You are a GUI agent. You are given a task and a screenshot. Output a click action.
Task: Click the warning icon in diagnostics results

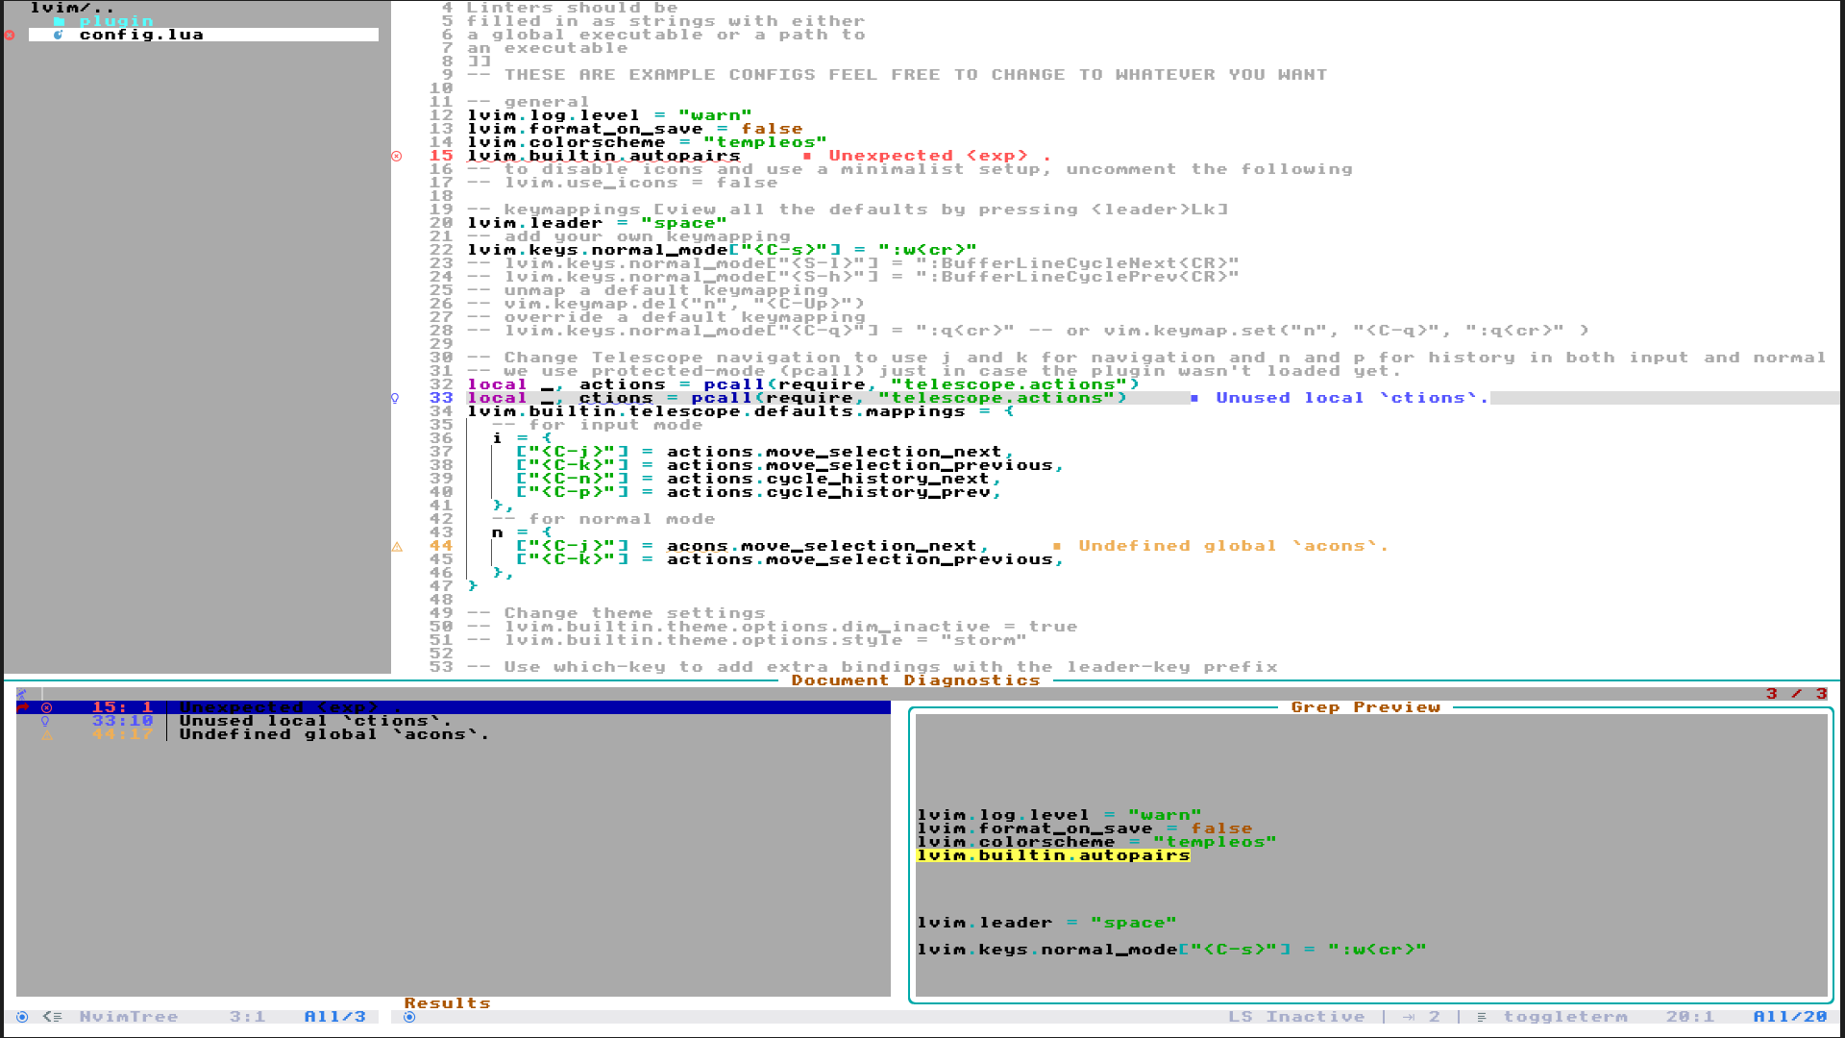46,734
